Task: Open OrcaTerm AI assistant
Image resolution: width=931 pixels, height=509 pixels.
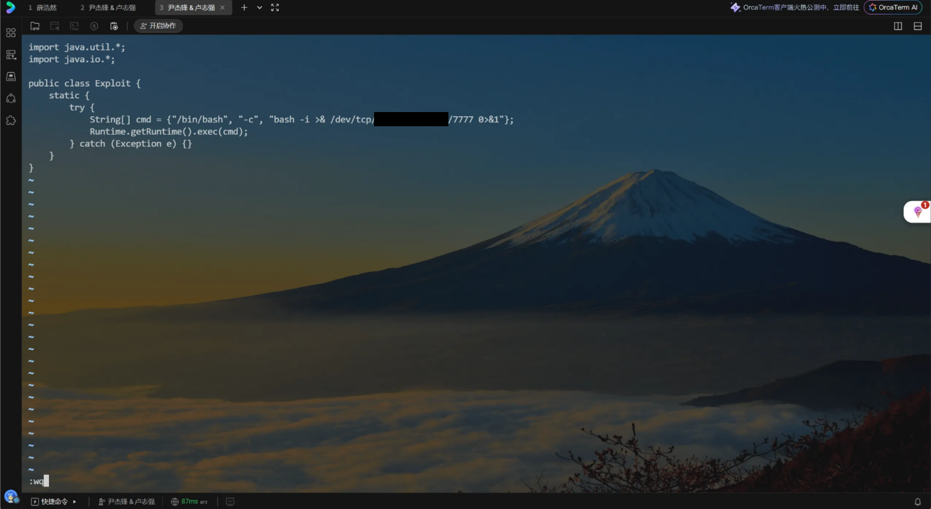Action: tap(893, 8)
